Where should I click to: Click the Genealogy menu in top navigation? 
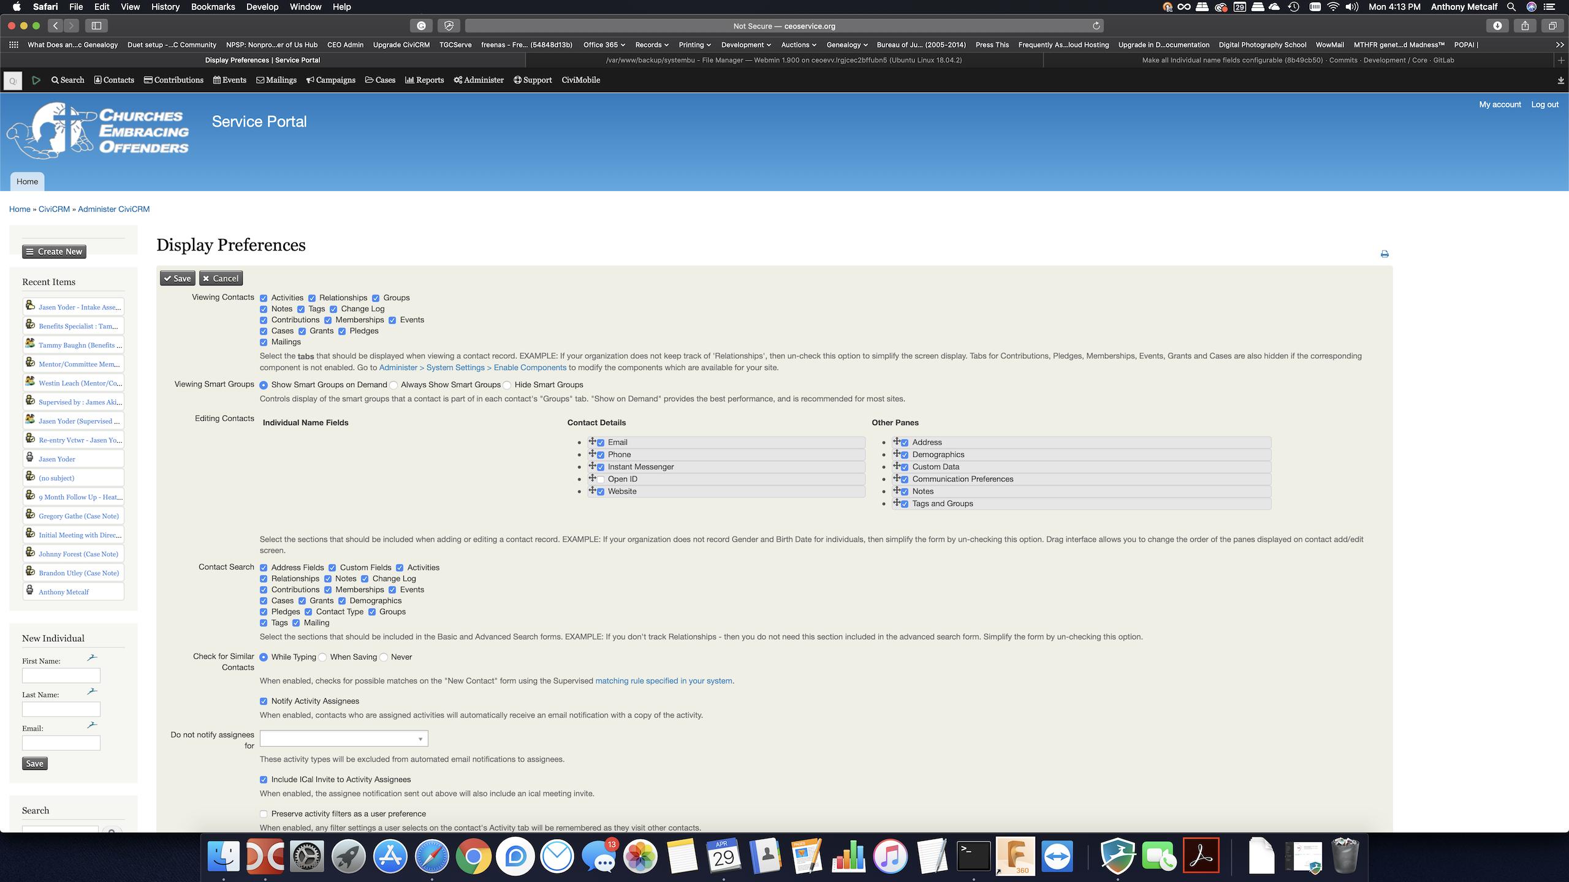pyautogui.click(x=846, y=44)
